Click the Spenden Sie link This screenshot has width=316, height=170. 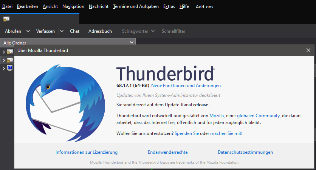point(187,133)
